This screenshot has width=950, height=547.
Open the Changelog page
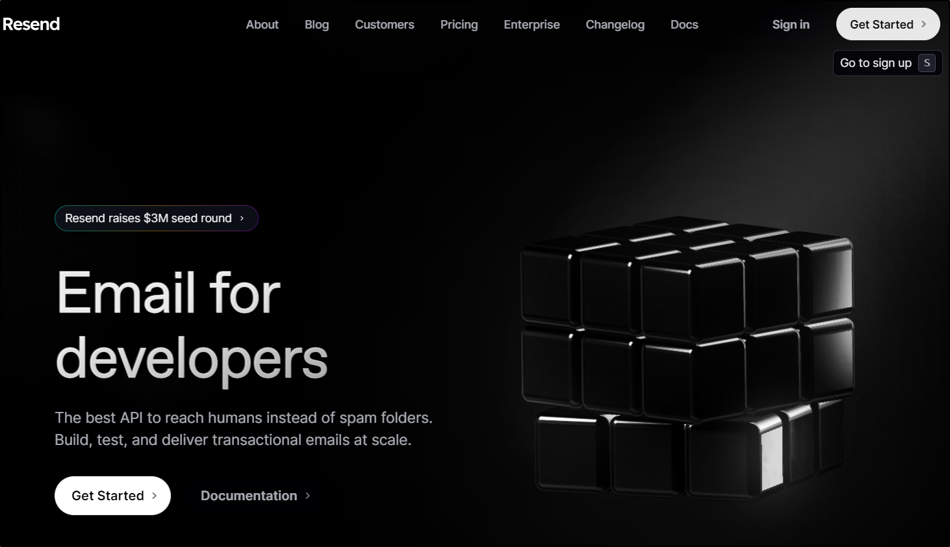[x=615, y=25]
